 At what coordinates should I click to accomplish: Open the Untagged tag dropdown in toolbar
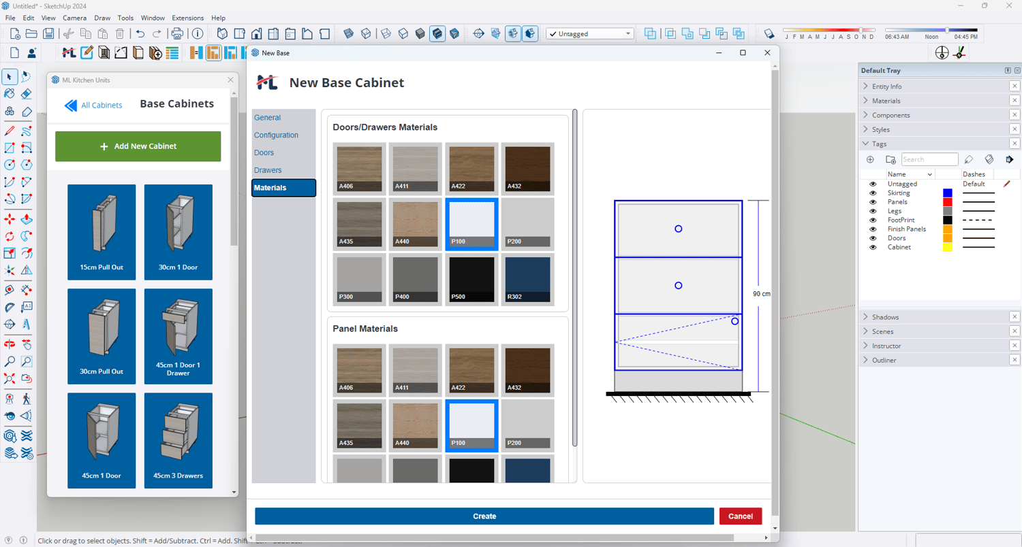(590, 33)
